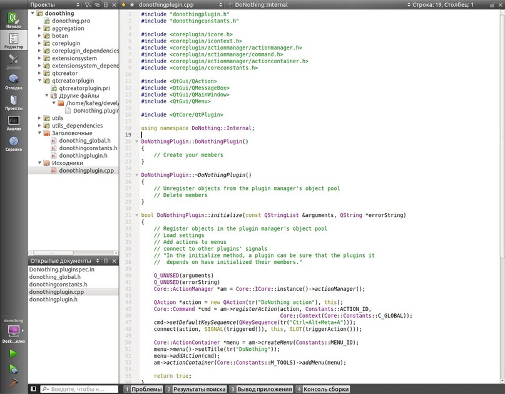Open Help (Справка) mode
Screen dimensions: 505x394
click(13, 144)
